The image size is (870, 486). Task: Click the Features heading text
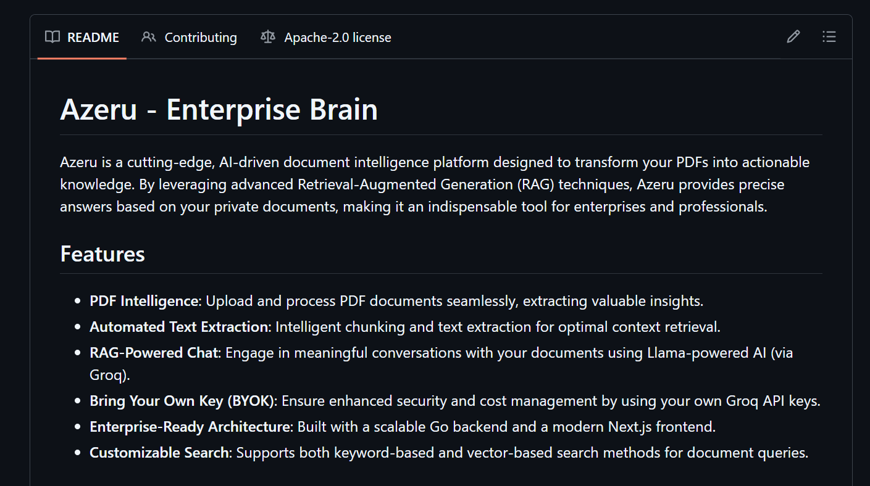tap(102, 253)
